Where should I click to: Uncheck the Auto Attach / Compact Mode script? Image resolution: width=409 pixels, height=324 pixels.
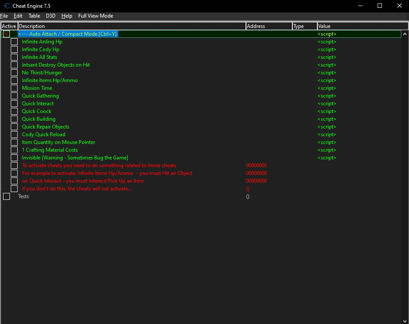pos(6,34)
